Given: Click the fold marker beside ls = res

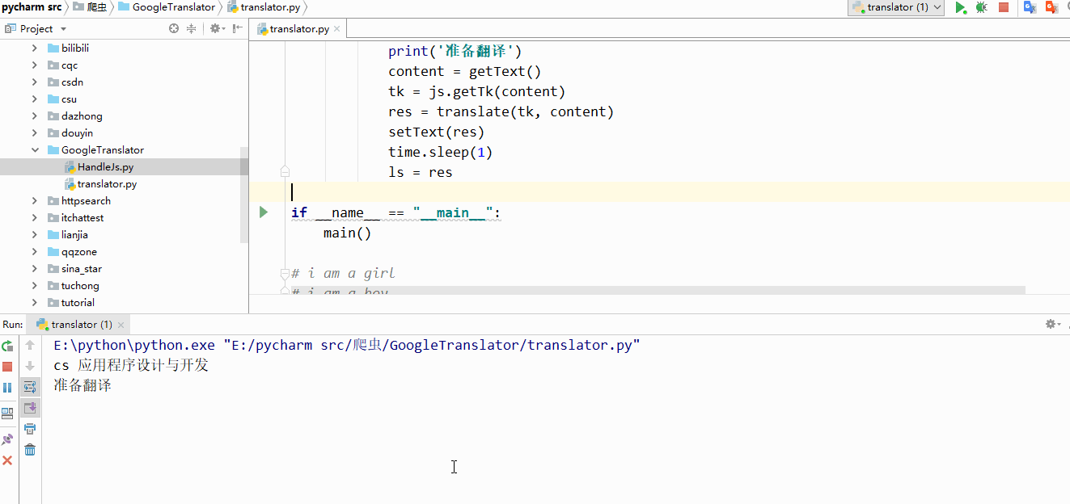Looking at the screenshot, I should point(285,171).
